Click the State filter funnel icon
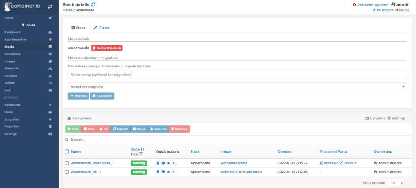Screen dimensions: 416x188 [141, 154]
